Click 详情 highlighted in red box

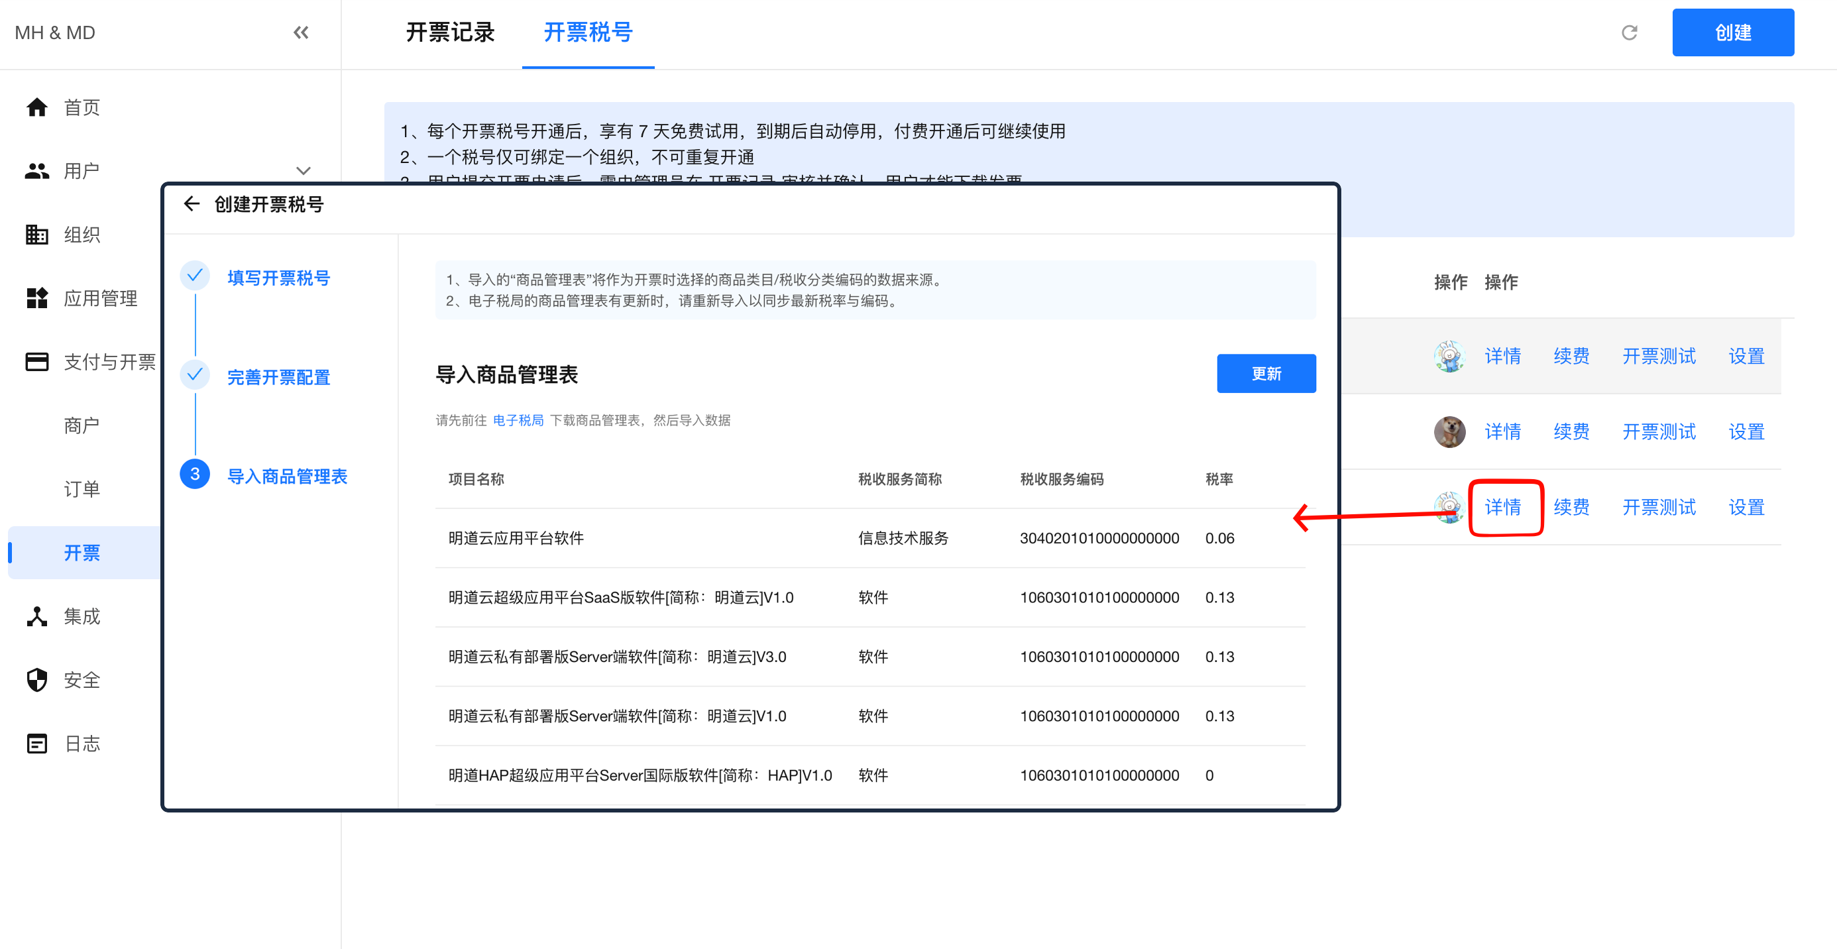1502,508
